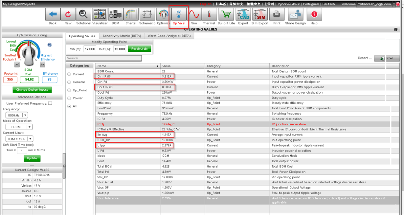Image resolution: width=404 pixels, height=215 pixels.
Task: Go Back using the toolbar arrow
Action: pyautogui.click(x=53, y=14)
